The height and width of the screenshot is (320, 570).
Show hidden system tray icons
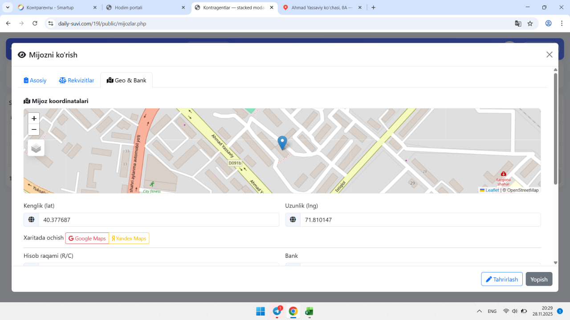(x=479, y=311)
